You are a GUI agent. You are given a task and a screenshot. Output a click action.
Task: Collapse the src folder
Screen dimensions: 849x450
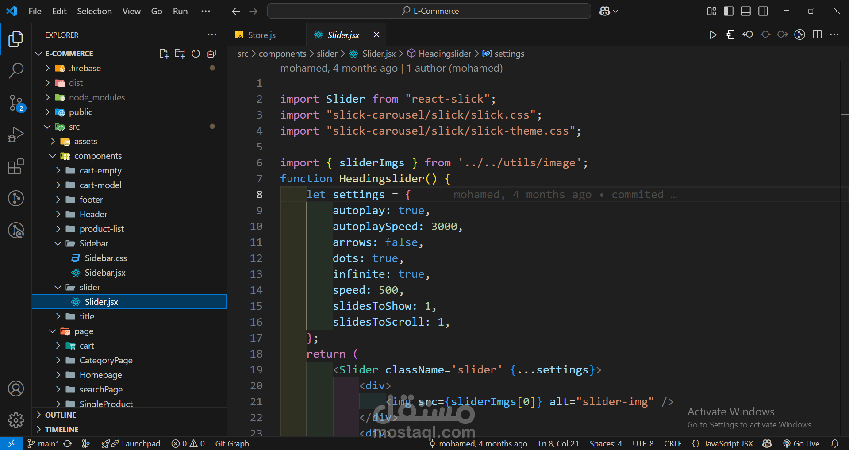(x=129, y=127)
